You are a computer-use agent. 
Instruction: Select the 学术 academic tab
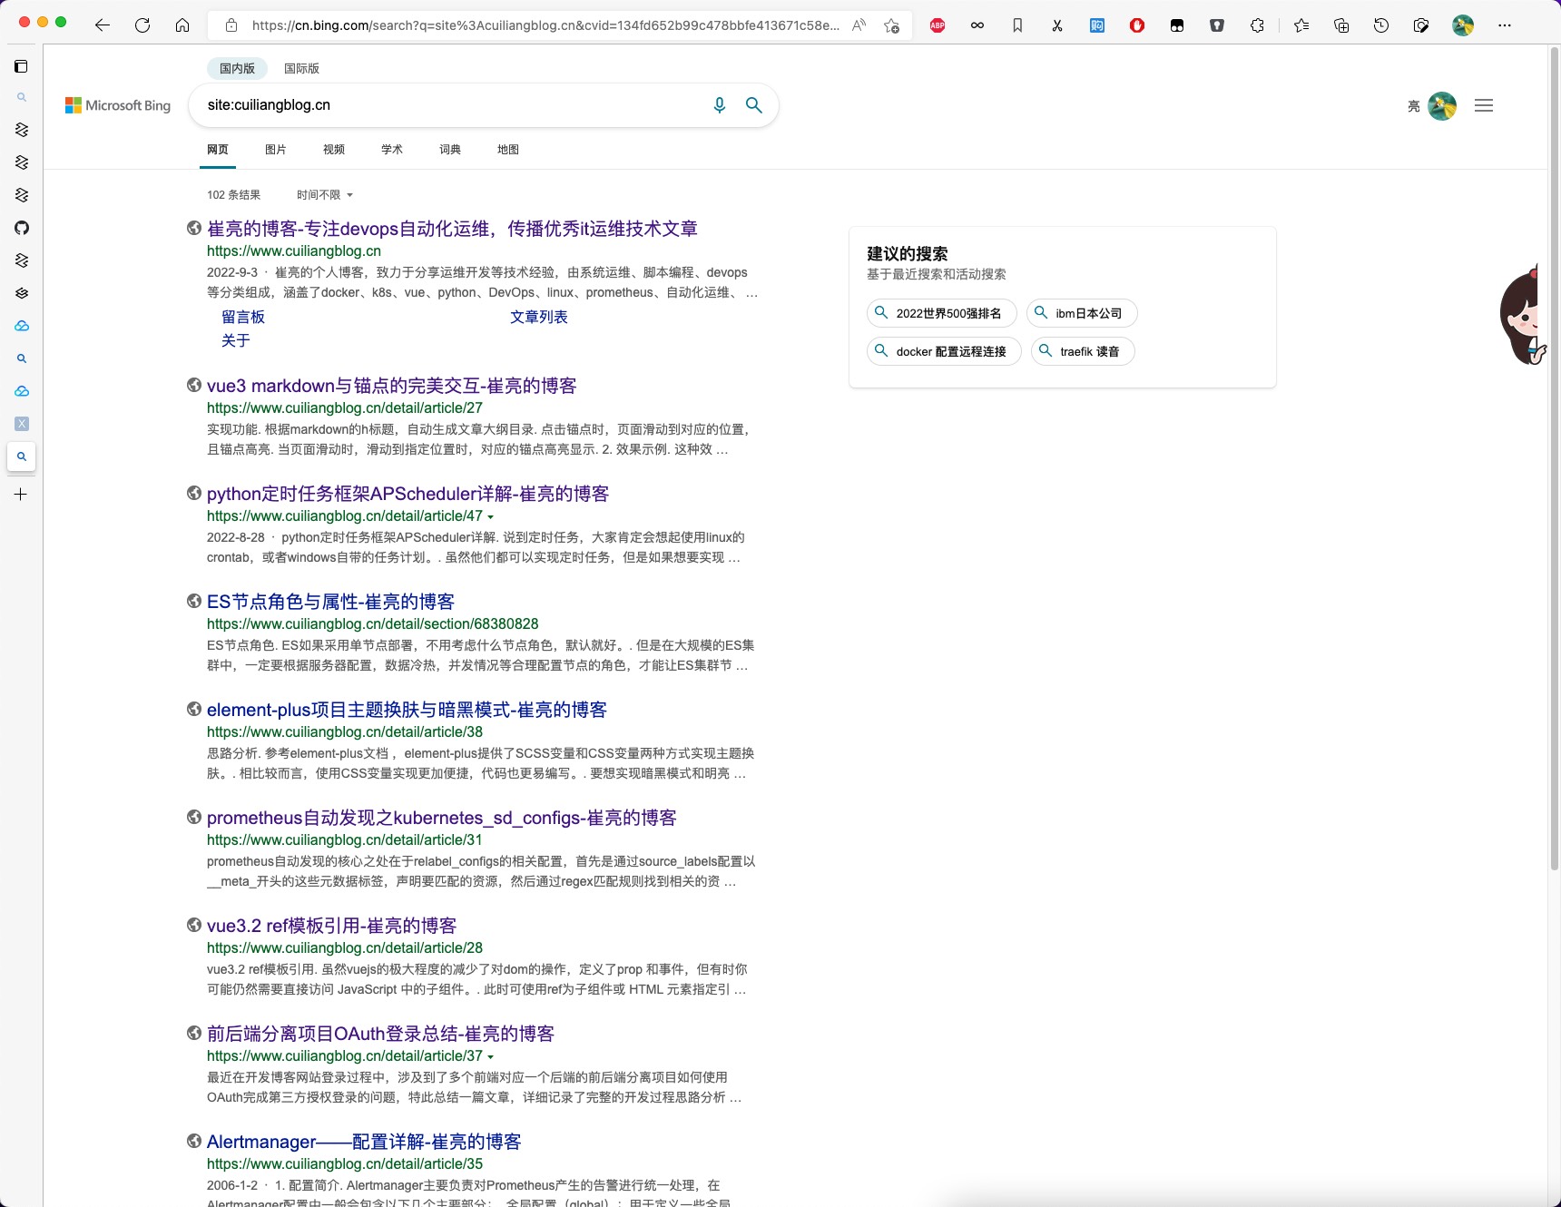(x=392, y=150)
